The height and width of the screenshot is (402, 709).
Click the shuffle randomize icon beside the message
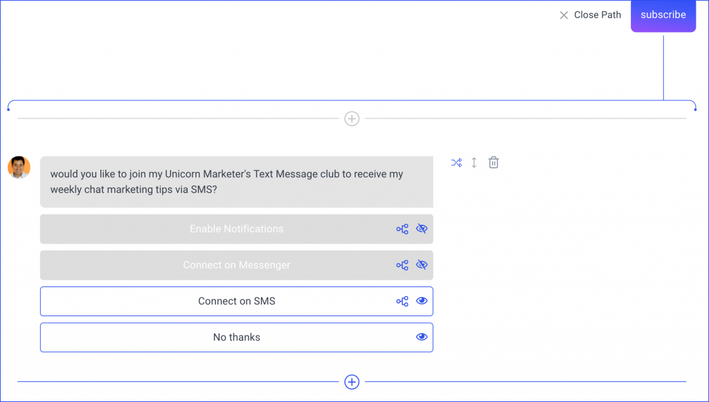click(x=456, y=163)
